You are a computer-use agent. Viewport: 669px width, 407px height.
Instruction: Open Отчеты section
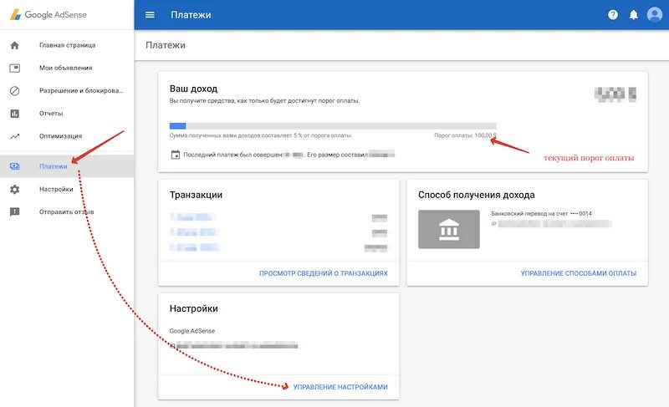coord(51,114)
